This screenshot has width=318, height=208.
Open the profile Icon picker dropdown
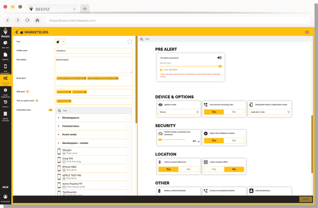(60, 42)
